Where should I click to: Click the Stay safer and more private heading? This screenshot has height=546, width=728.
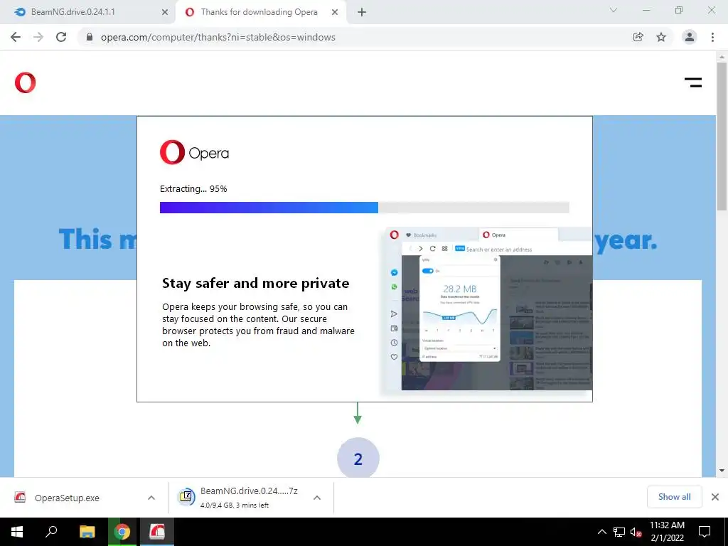255,283
